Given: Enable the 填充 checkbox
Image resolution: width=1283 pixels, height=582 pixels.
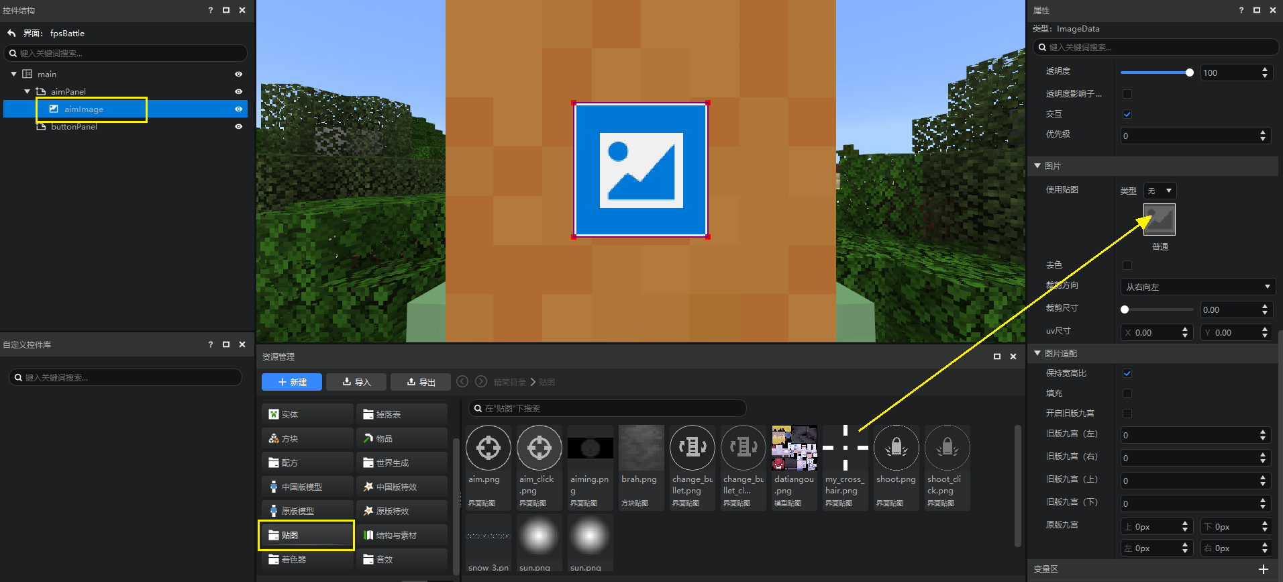Looking at the screenshot, I should point(1127,393).
